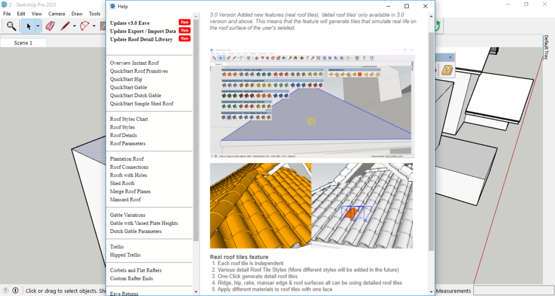Click the help topics list scrollbar
Image resolution: width=555 pixels, height=296 pixels.
tap(196, 130)
